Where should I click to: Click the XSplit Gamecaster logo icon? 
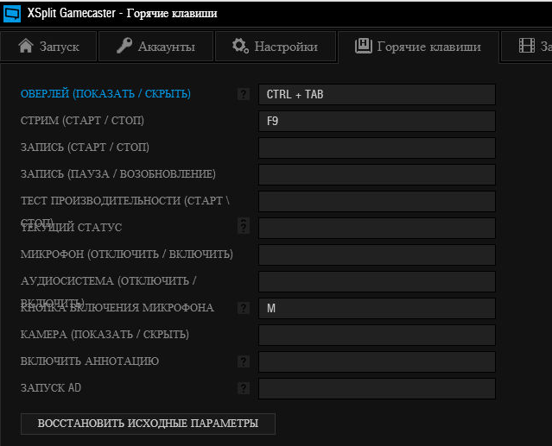12,14
